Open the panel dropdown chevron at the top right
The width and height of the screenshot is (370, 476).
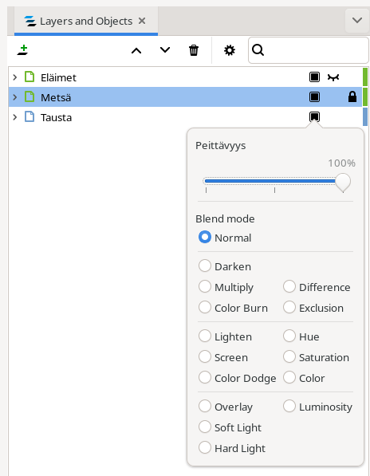click(357, 21)
